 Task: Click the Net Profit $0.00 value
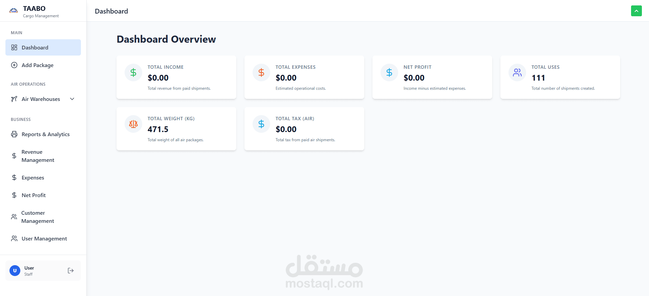coord(414,78)
